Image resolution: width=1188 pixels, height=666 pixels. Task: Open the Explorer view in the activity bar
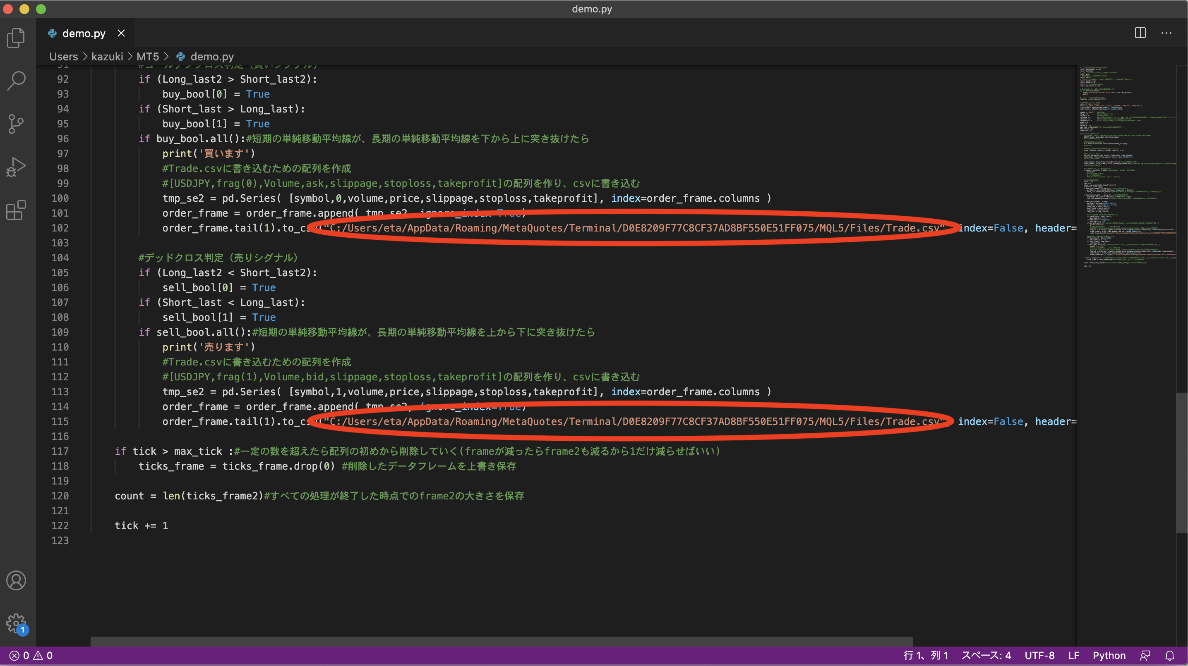[16, 38]
